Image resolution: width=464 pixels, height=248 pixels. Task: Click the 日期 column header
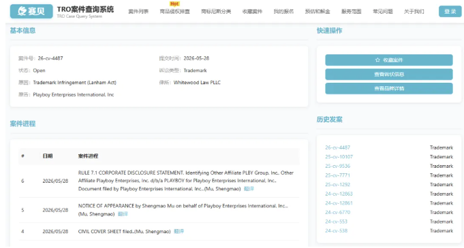tap(48, 156)
